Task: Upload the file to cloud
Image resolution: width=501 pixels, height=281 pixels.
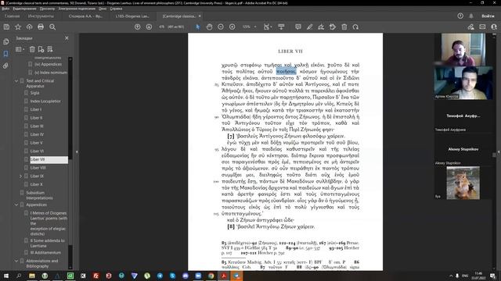Action: point(30,27)
